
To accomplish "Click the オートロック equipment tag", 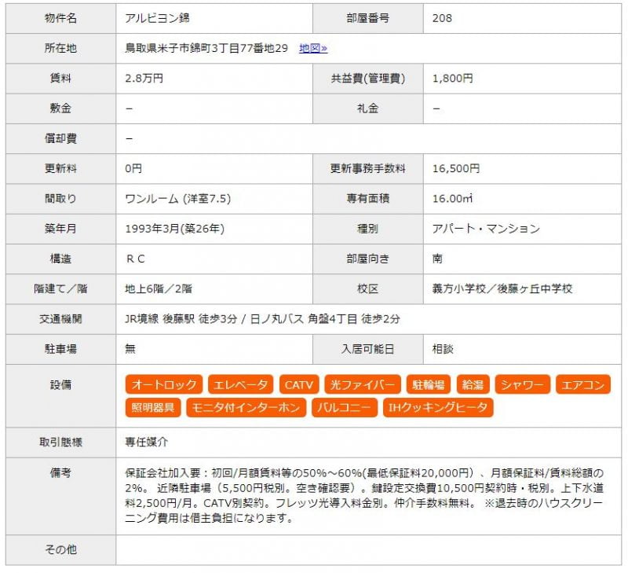I will [x=164, y=384].
